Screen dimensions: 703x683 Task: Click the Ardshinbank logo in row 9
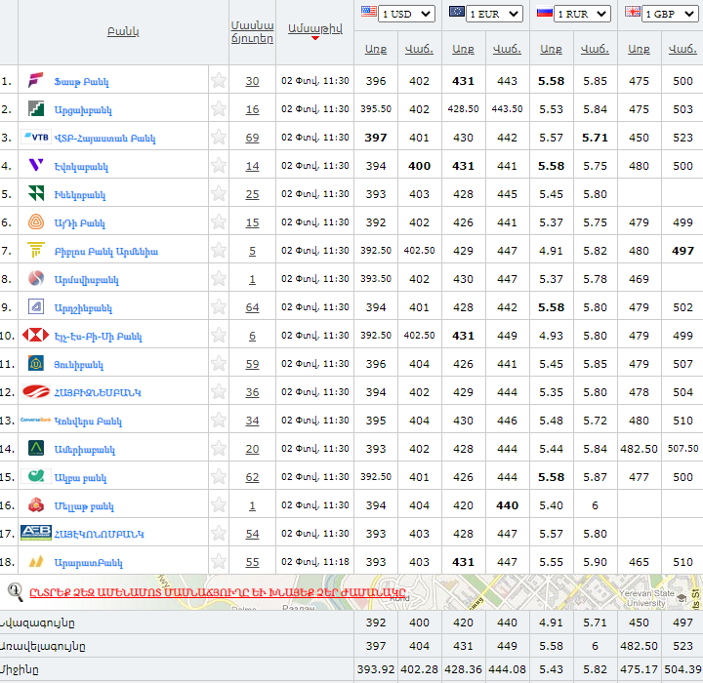pos(36,306)
